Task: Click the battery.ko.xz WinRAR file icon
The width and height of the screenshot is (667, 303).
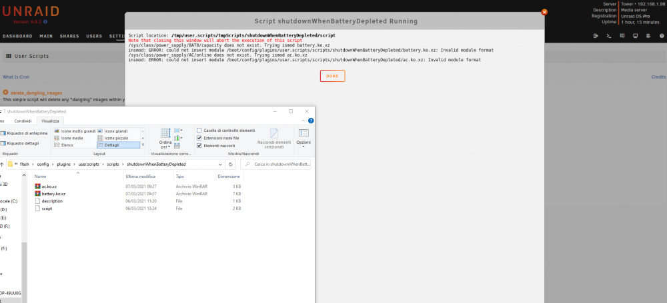Action: pos(38,193)
